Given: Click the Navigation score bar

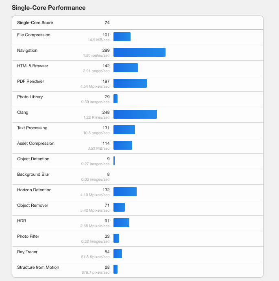Looking at the screenshot, I should 139,52.
